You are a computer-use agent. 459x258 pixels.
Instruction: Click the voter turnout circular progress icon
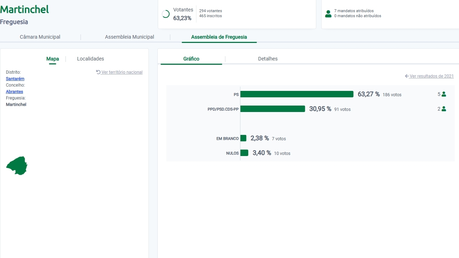(166, 14)
